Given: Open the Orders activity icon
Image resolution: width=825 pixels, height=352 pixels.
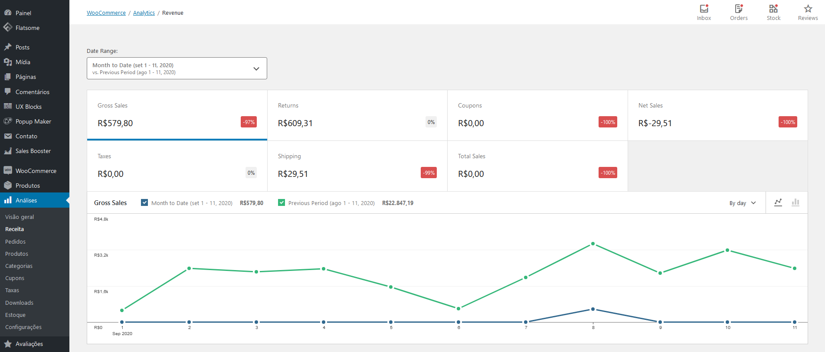Looking at the screenshot, I should (x=739, y=9).
